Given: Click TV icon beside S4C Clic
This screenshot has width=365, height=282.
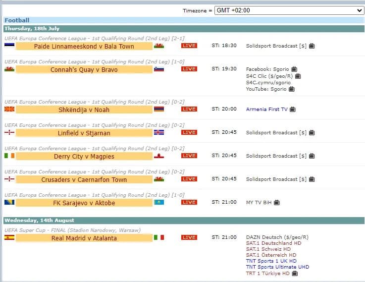Looking at the screenshot, I should point(298,76).
